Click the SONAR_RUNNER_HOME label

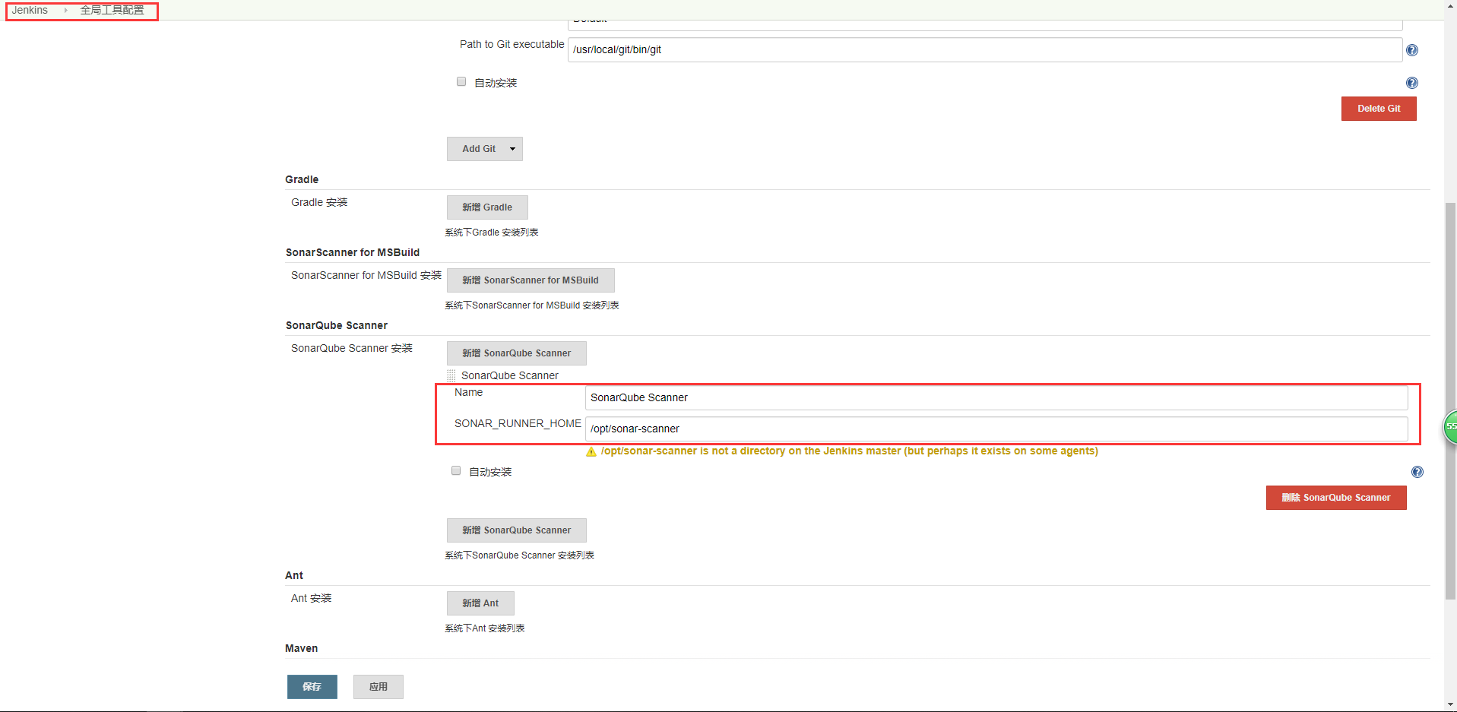pyautogui.click(x=518, y=423)
